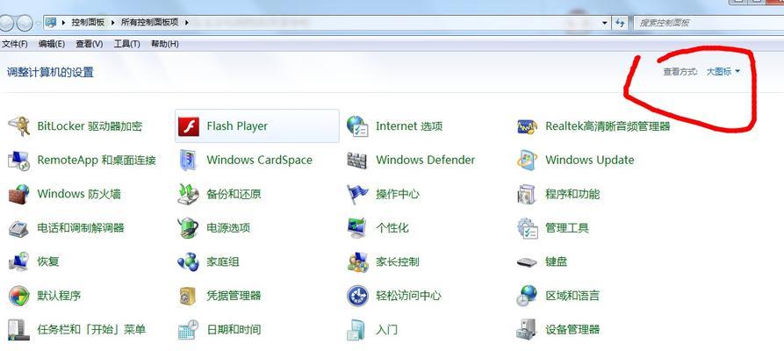Open the Flash Player icon
Viewport: 784px width, 351px height.
pos(189,126)
